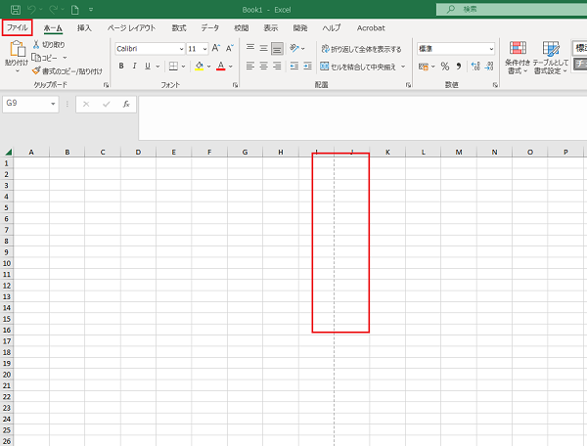Click the Save icon in quick access toolbar
The width and height of the screenshot is (587, 446).
point(11,9)
